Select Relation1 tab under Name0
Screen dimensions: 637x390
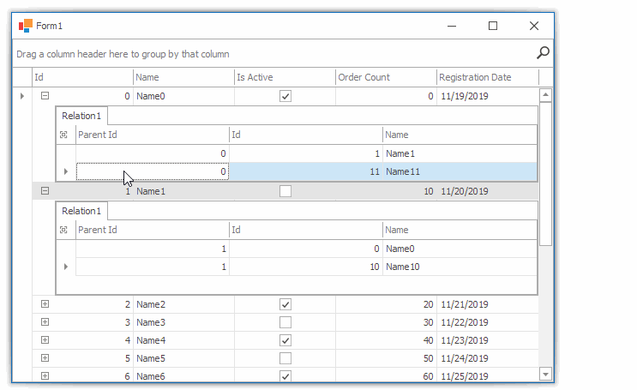(x=81, y=116)
